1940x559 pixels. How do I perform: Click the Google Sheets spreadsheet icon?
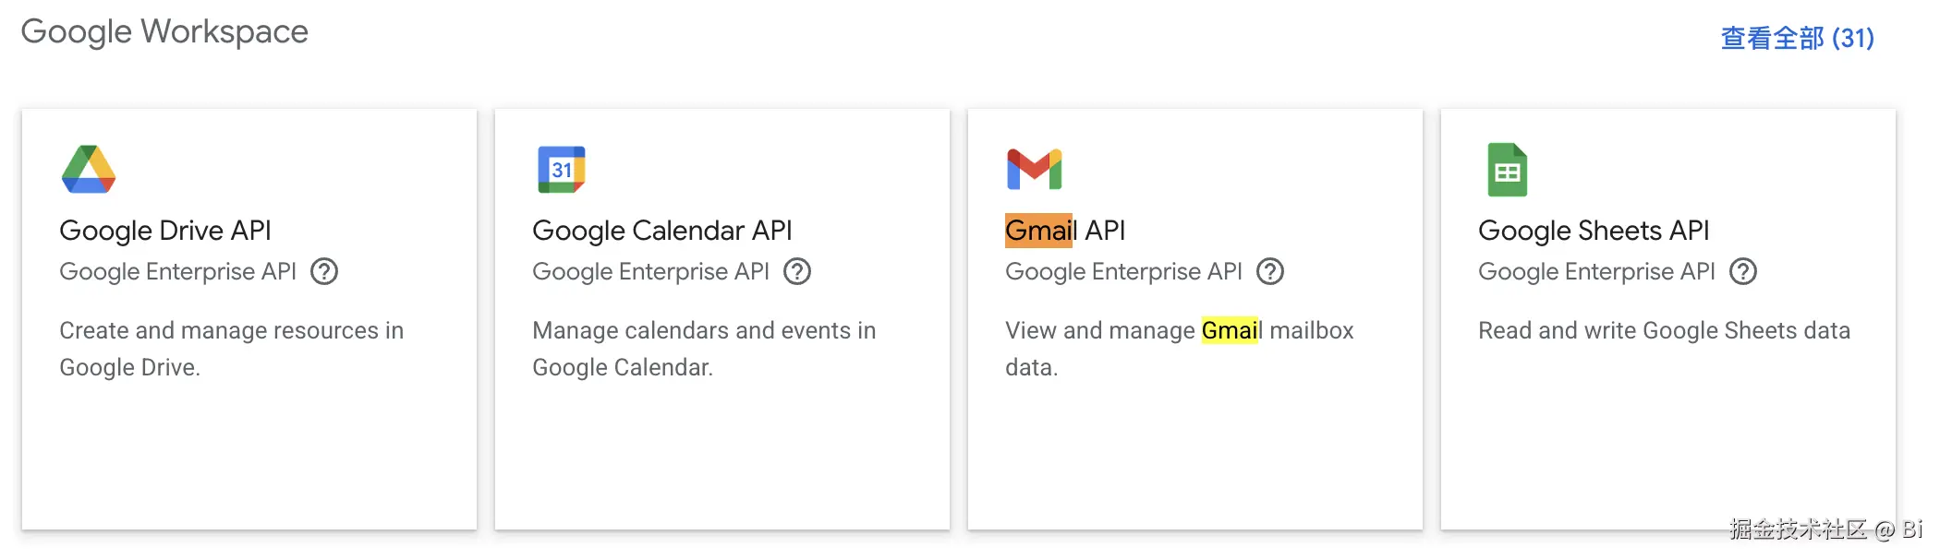(1507, 169)
